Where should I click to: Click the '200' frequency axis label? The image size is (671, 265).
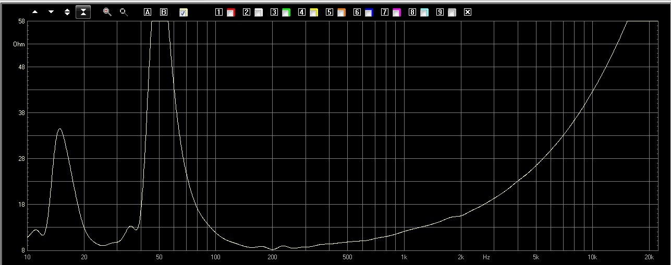(272, 257)
